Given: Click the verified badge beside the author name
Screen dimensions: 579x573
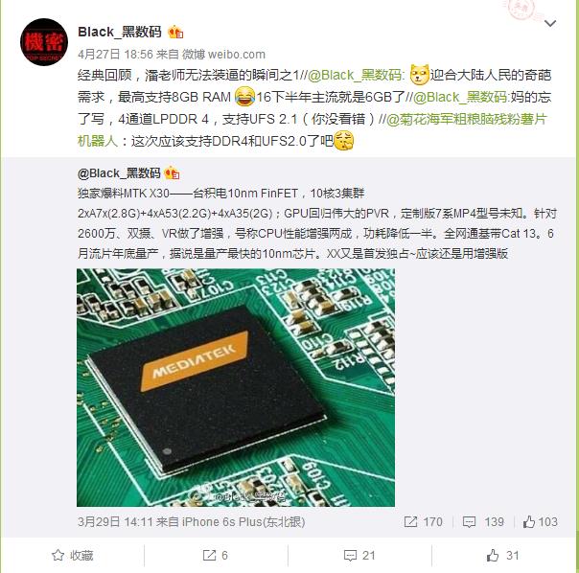Looking at the screenshot, I should click(175, 33).
